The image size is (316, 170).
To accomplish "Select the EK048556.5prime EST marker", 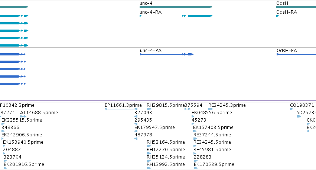I will [x=193, y=116].
